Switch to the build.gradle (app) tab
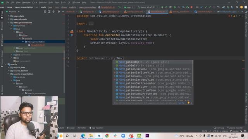This screenshot has height=139, width=248. [x=227, y=12]
